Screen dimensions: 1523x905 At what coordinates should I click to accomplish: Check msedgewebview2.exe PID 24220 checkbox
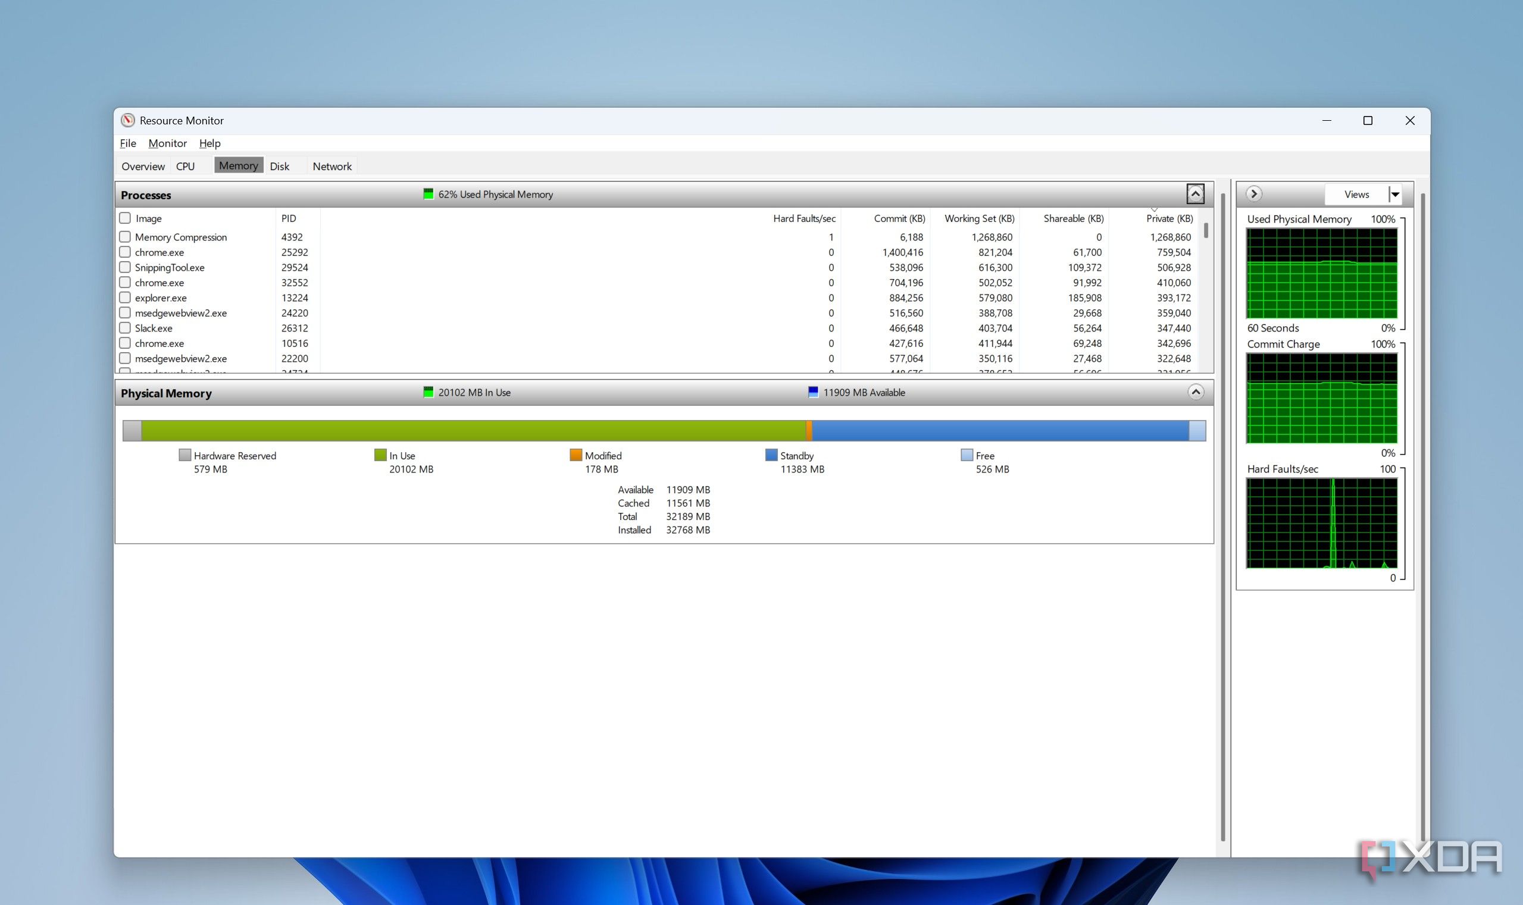click(125, 313)
